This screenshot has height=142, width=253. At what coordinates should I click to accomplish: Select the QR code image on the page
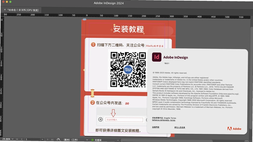coord(128,69)
